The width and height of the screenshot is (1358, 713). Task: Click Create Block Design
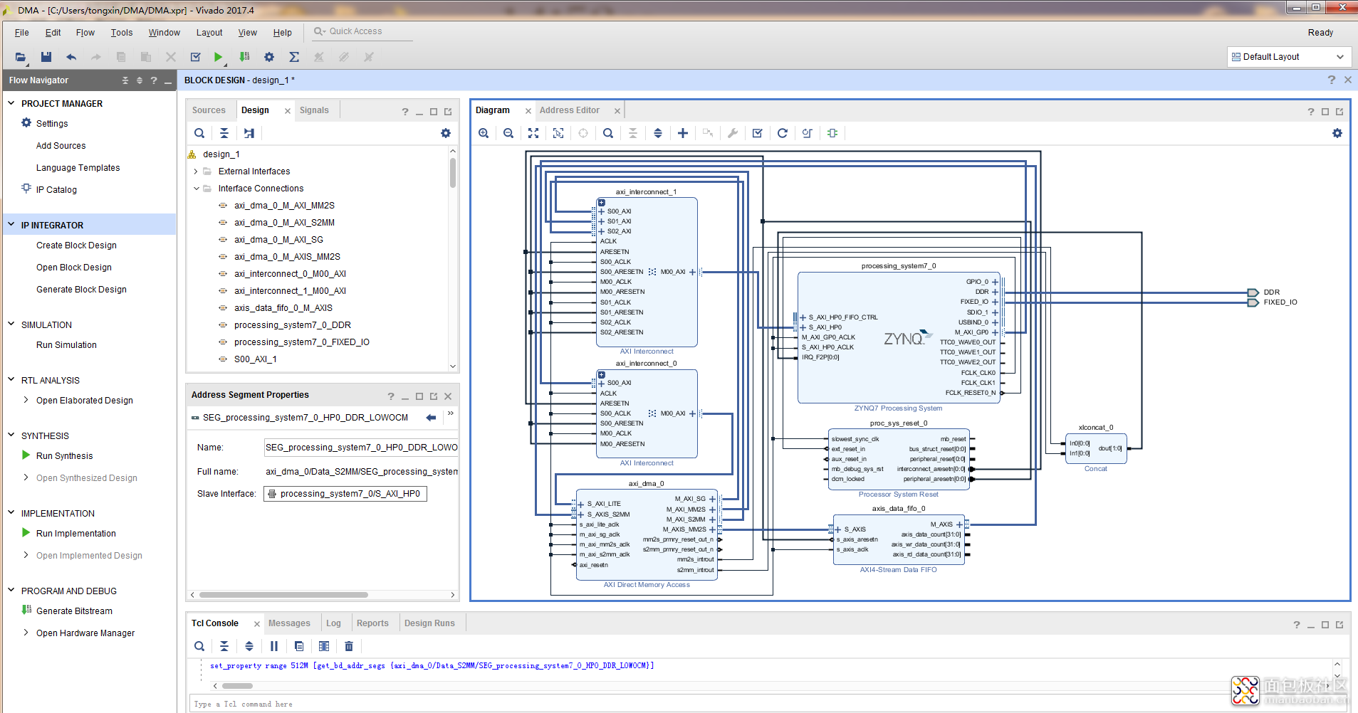pyautogui.click(x=77, y=245)
